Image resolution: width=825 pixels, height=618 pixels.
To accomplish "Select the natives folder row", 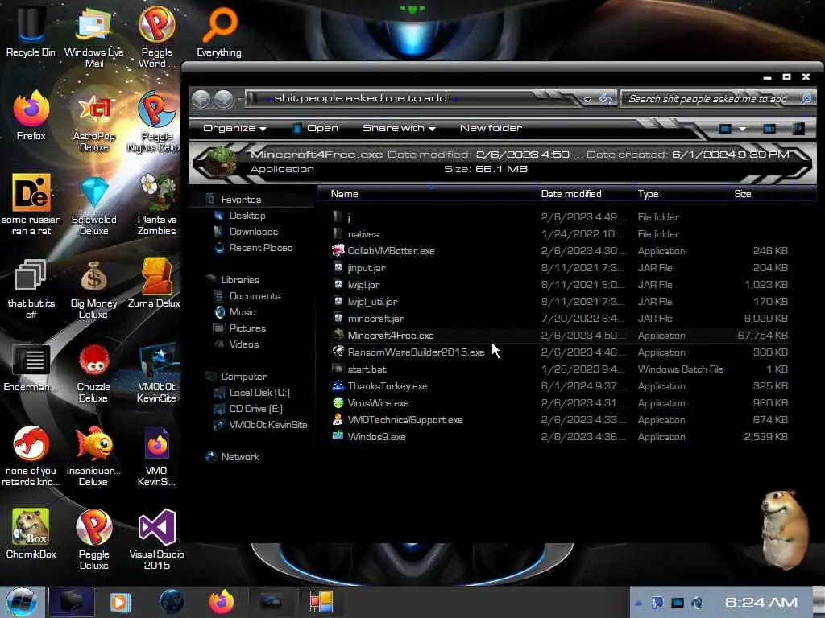I will [559, 234].
